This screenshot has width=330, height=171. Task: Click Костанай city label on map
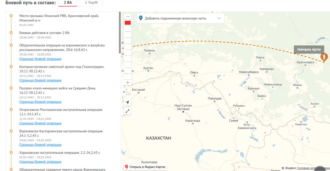click(138, 90)
